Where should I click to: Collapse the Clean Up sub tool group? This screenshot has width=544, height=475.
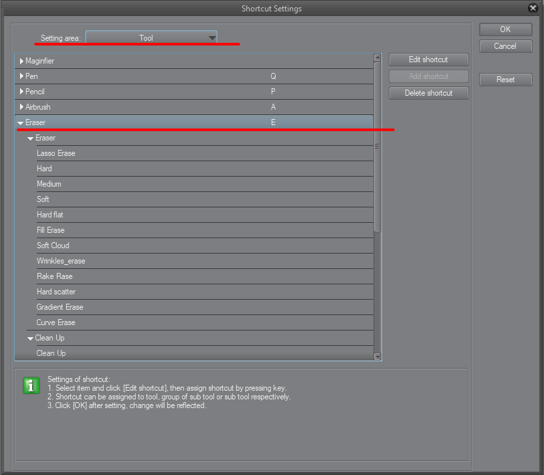30,339
